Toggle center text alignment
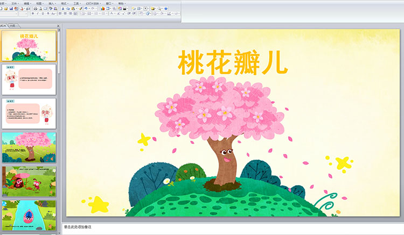The width and height of the screenshot is (404, 235). click(x=65, y=13)
